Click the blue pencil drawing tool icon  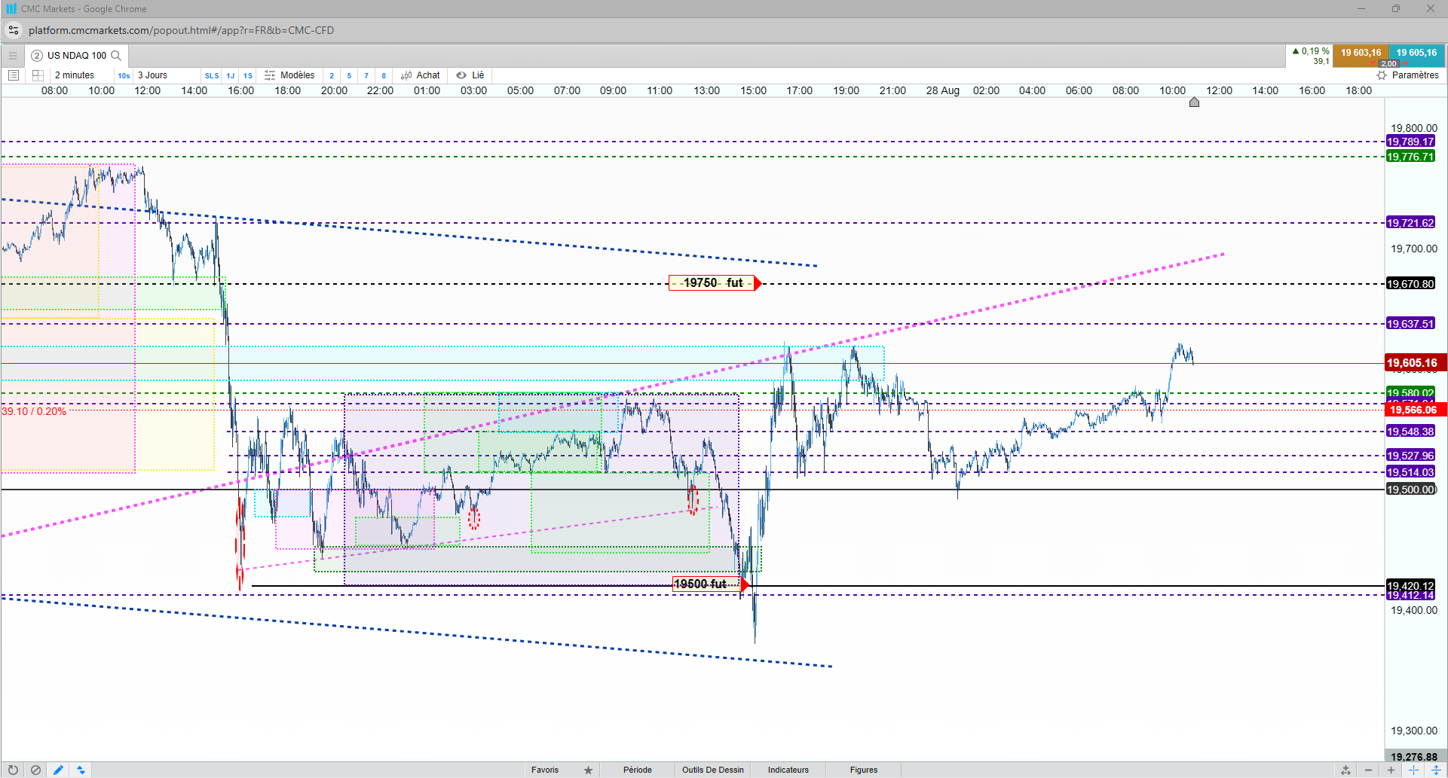click(58, 770)
